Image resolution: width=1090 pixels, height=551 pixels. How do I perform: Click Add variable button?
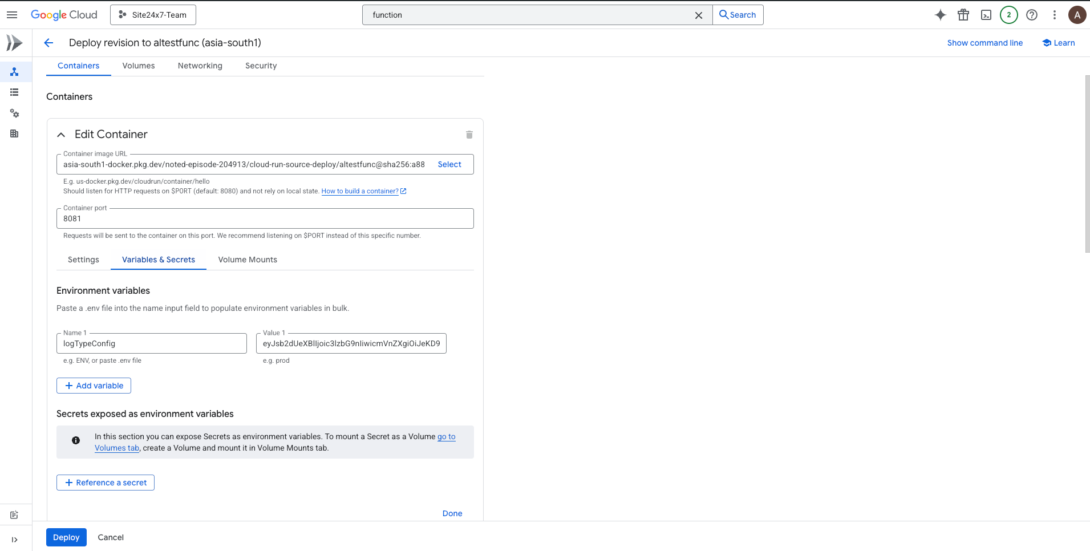[94, 386]
